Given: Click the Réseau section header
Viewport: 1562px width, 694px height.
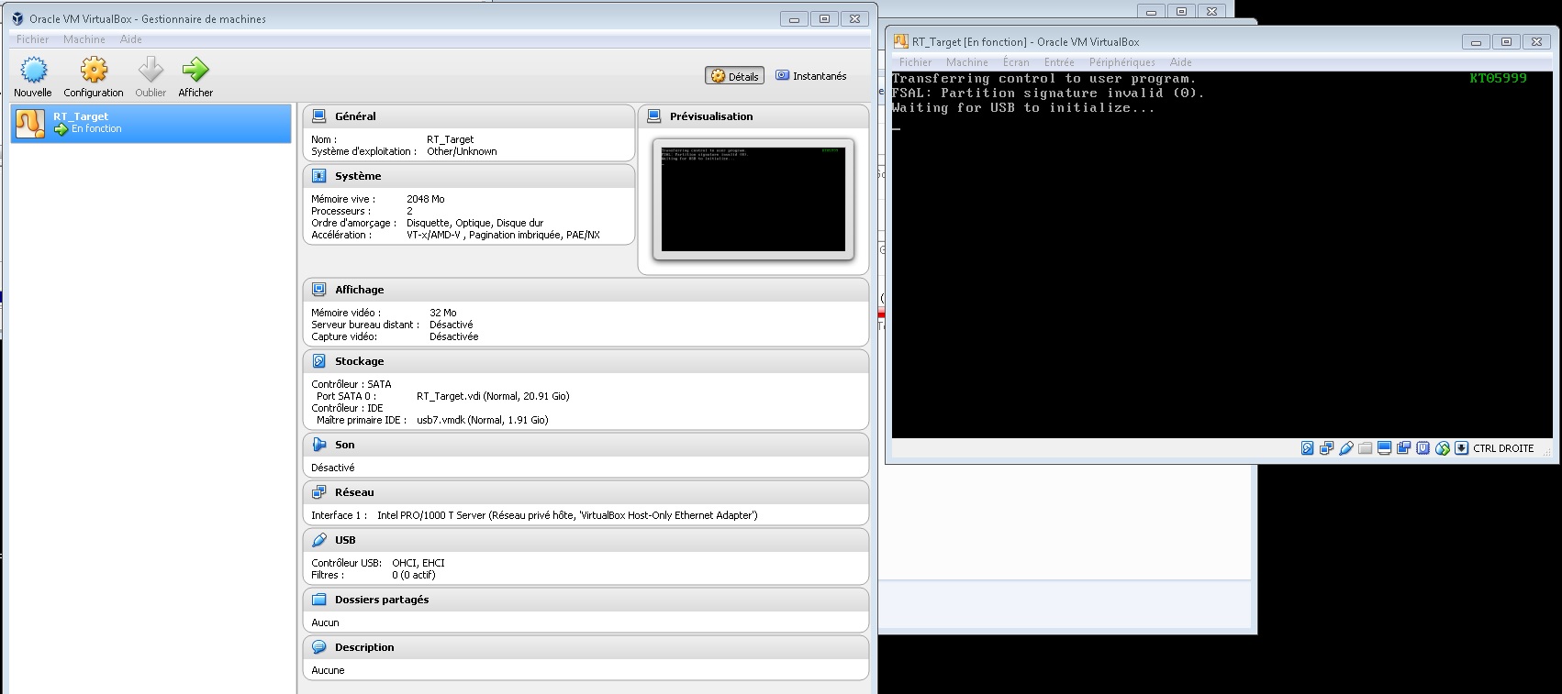Looking at the screenshot, I should 586,492.
